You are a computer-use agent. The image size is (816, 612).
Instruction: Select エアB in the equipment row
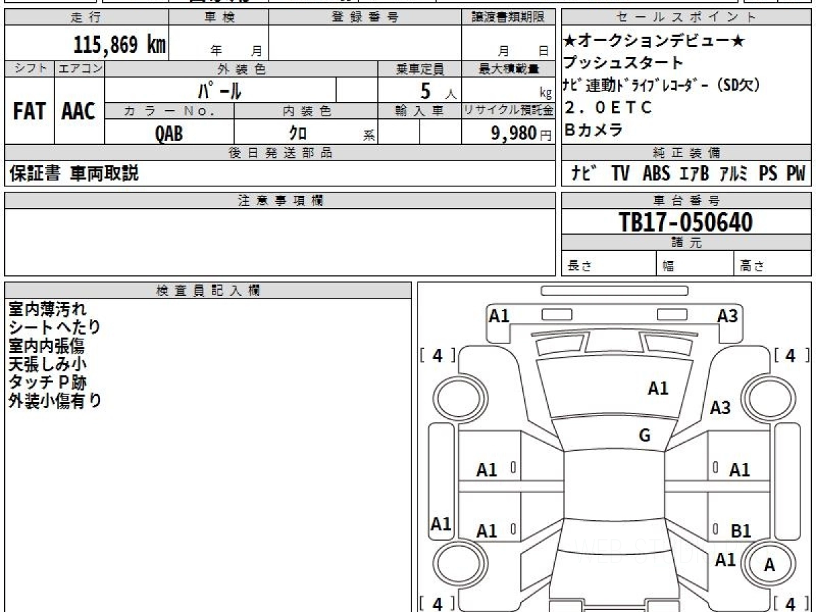(x=694, y=174)
